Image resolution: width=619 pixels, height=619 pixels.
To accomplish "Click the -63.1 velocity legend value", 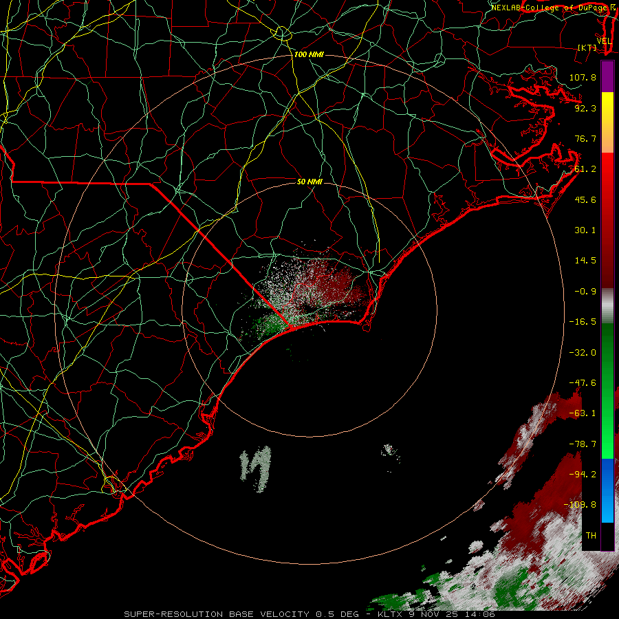I will (583, 413).
